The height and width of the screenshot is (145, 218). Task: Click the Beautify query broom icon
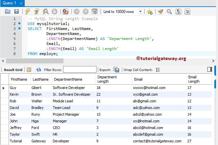pos(161,12)
